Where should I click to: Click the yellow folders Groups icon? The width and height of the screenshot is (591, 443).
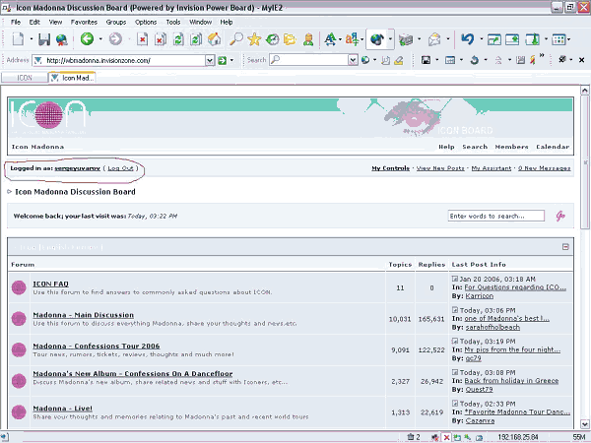[x=290, y=39]
